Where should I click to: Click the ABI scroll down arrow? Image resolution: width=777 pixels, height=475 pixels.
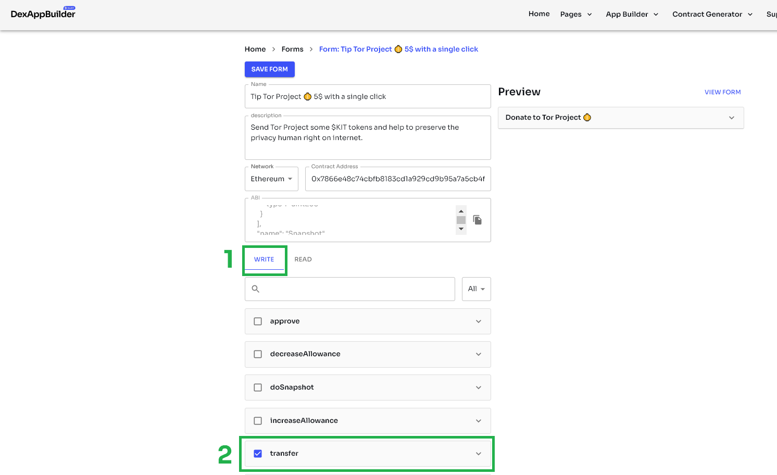tap(461, 229)
